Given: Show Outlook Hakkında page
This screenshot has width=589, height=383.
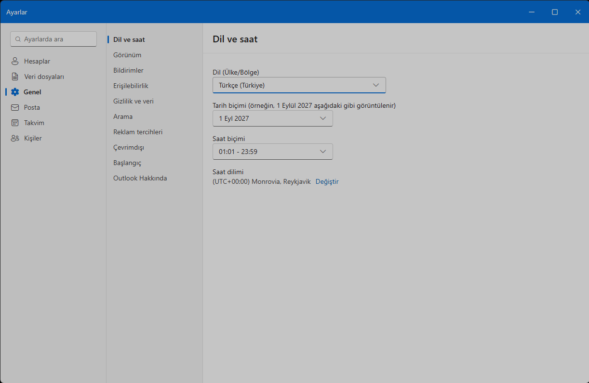Looking at the screenshot, I should click(x=140, y=178).
